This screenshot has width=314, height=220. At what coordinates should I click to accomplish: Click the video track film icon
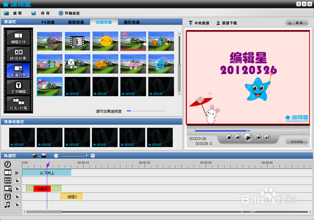point(8,173)
